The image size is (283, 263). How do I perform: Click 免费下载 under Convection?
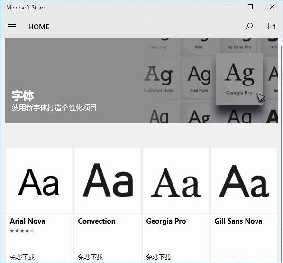tap(91, 257)
